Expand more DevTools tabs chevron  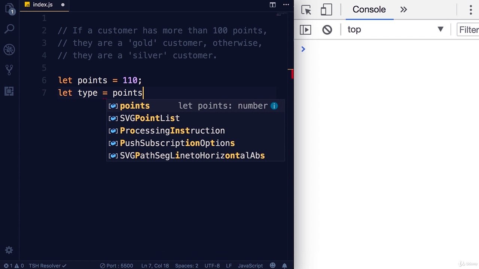click(403, 10)
